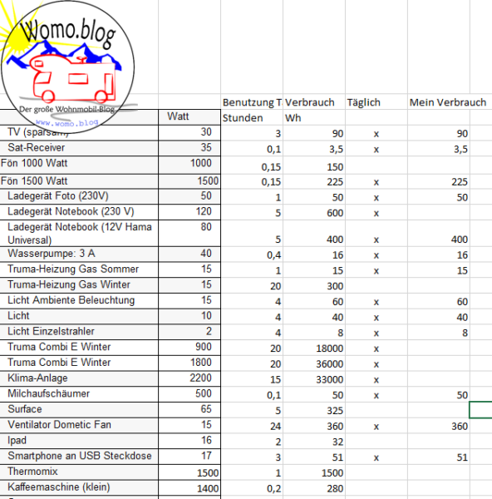Click the Womo.blog logo image
This screenshot has height=499, width=492.
tap(68, 67)
